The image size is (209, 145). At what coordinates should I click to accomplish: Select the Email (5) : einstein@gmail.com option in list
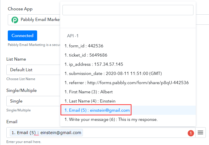(x=128, y=110)
